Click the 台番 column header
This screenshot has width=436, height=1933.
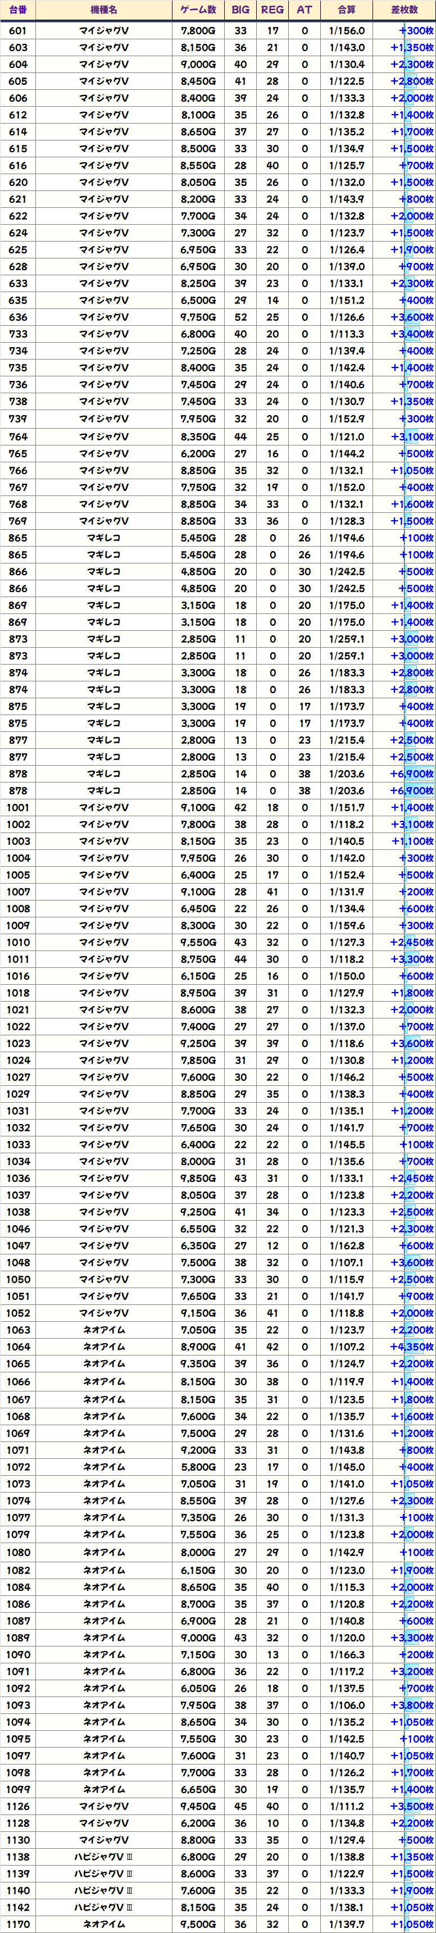tap(18, 10)
